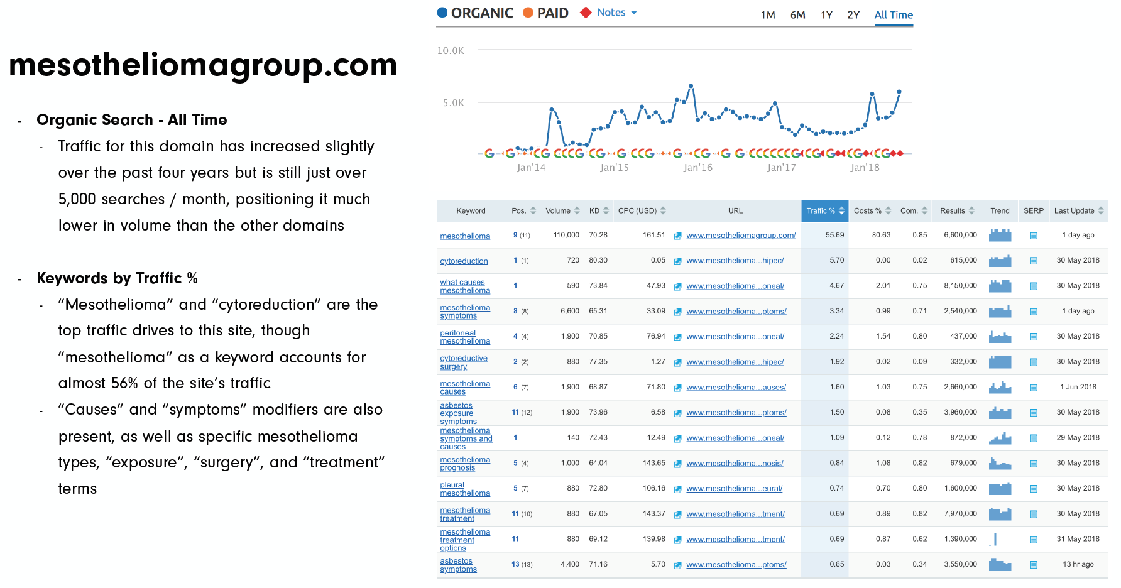Viewport: 1121px width, 588px height.
Task: Open the 'asbestos symptoms' keyword link
Action: click(458, 565)
